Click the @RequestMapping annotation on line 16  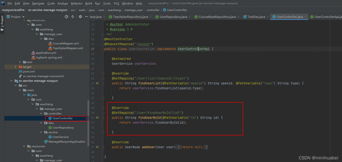pyautogui.click(x=118, y=44)
